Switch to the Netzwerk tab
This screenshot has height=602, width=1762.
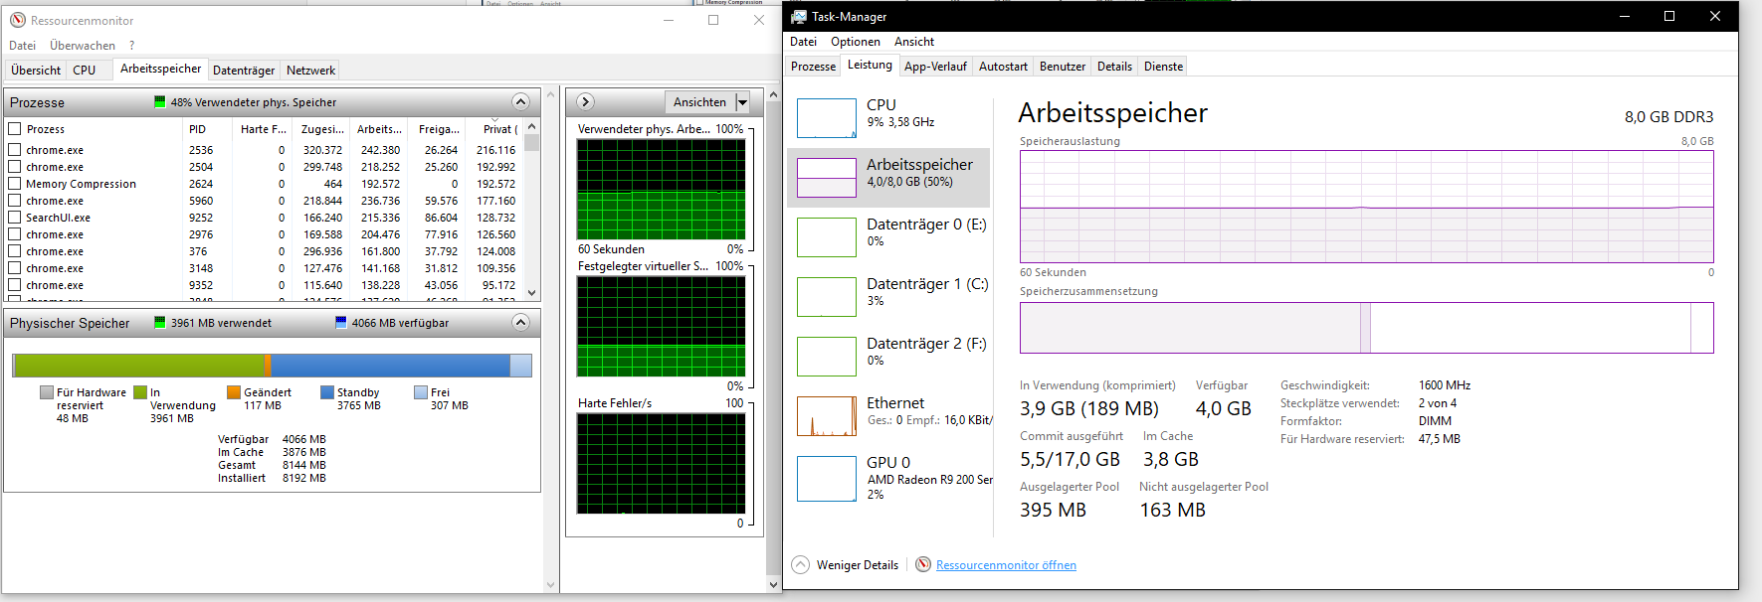(x=310, y=71)
